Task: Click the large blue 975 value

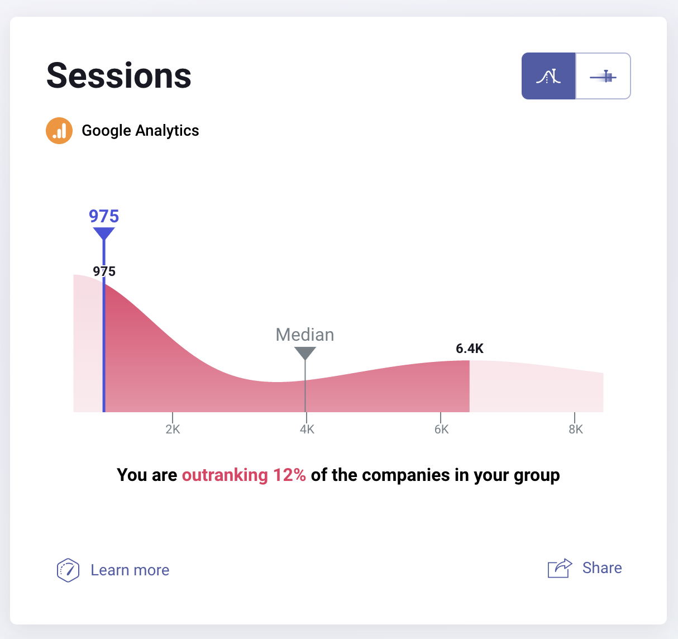Action: [104, 216]
